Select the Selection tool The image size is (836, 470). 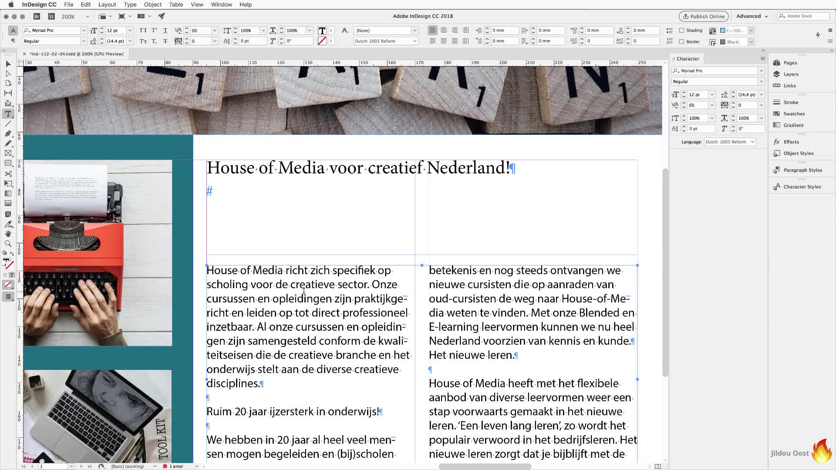click(x=8, y=64)
